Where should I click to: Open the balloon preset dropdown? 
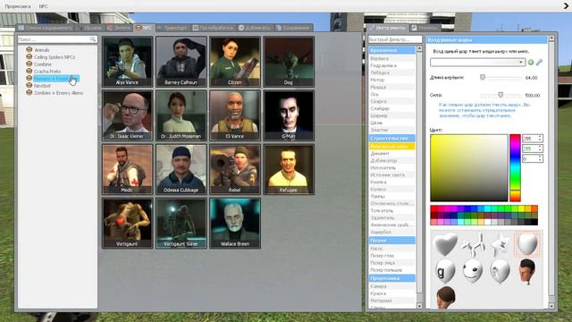(x=477, y=63)
